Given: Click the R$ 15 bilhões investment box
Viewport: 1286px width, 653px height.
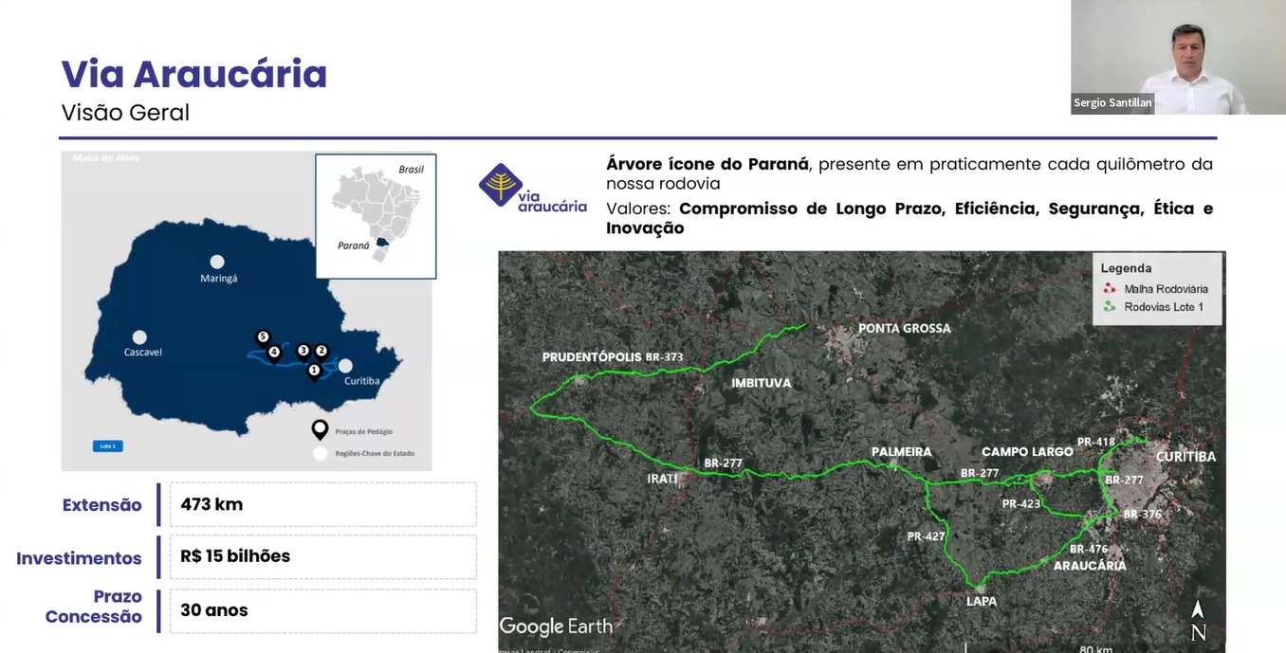Looking at the screenshot, I should 322,556.
